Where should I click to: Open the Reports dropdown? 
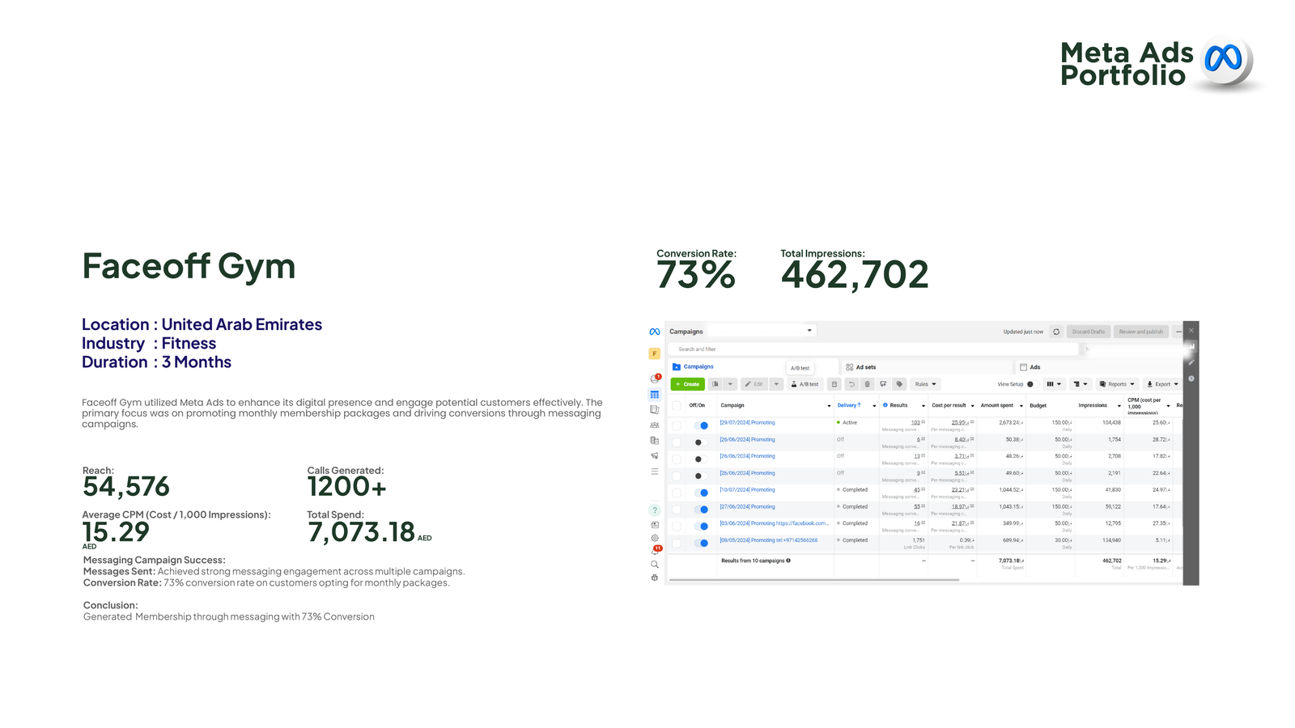pyautogui.click(x=1117, y=384)
